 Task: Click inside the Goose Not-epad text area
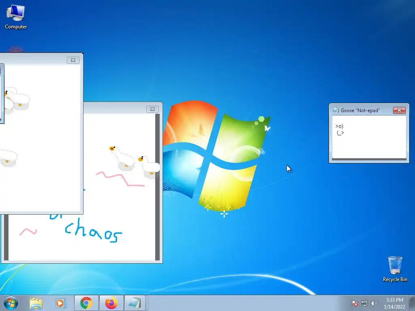tap(369, 137)
